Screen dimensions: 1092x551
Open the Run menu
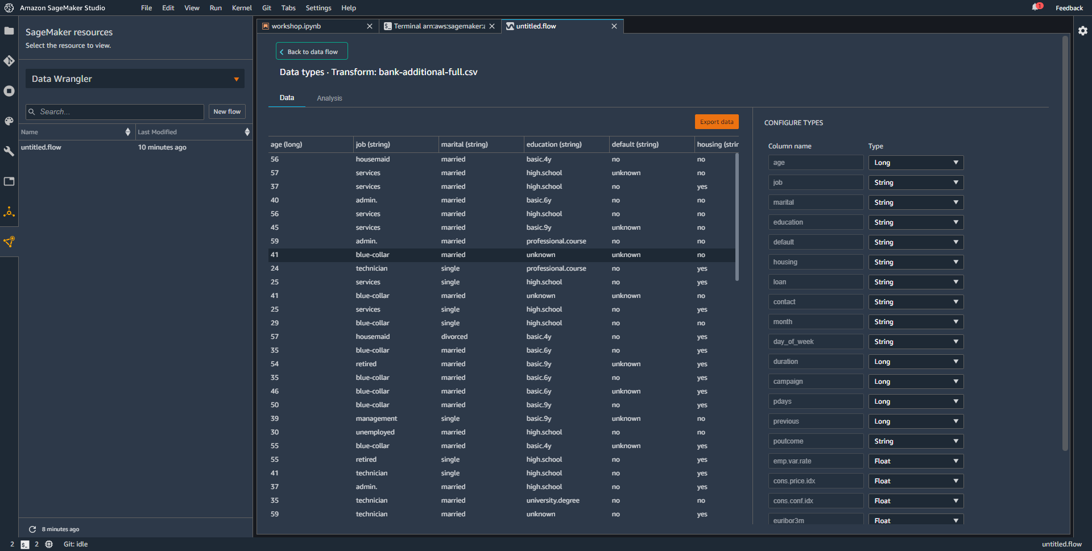coord(216,8)
